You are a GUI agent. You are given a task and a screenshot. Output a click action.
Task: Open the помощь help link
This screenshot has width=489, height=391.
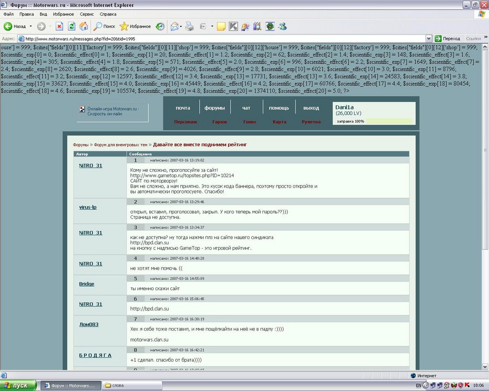coord(279,108)
